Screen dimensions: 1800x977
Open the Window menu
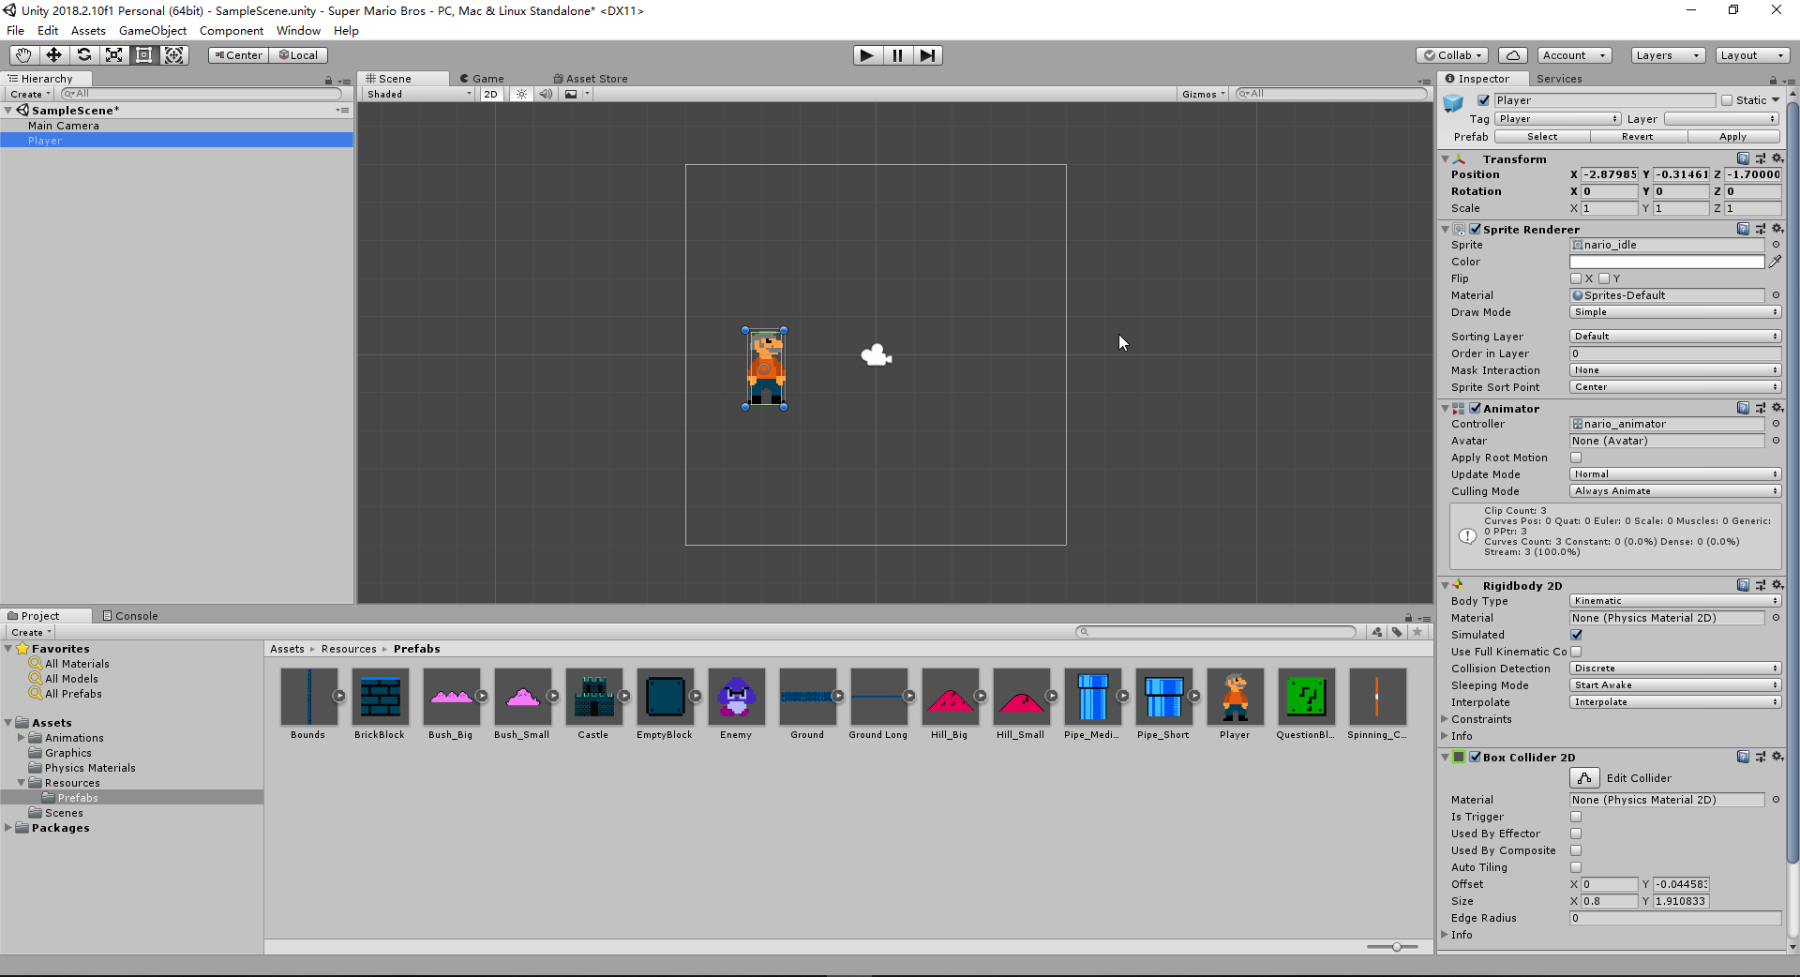point(298,31)
